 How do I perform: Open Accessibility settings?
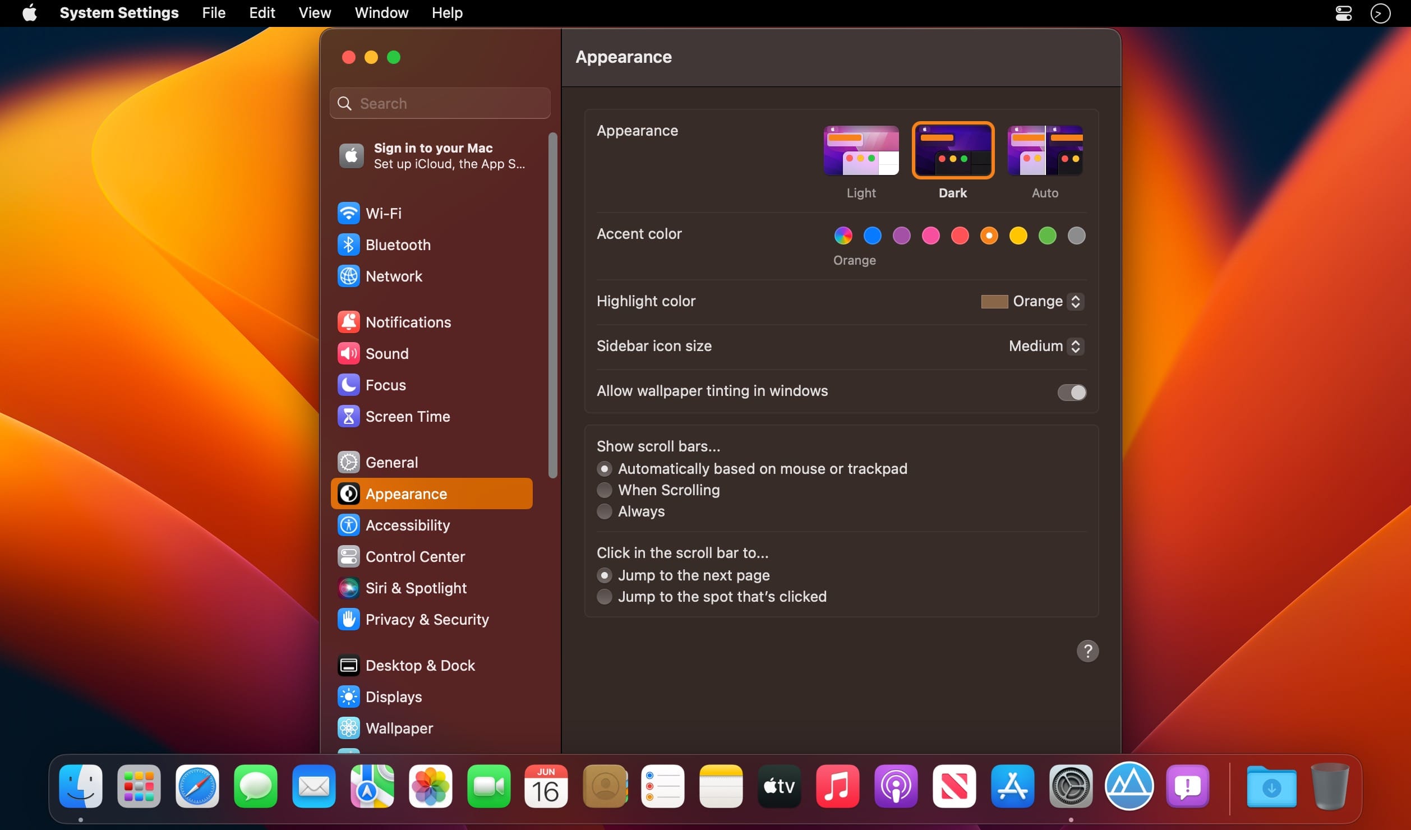(407, 525)
